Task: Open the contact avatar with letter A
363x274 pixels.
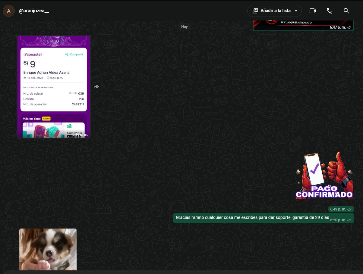Action: point(9,11)
